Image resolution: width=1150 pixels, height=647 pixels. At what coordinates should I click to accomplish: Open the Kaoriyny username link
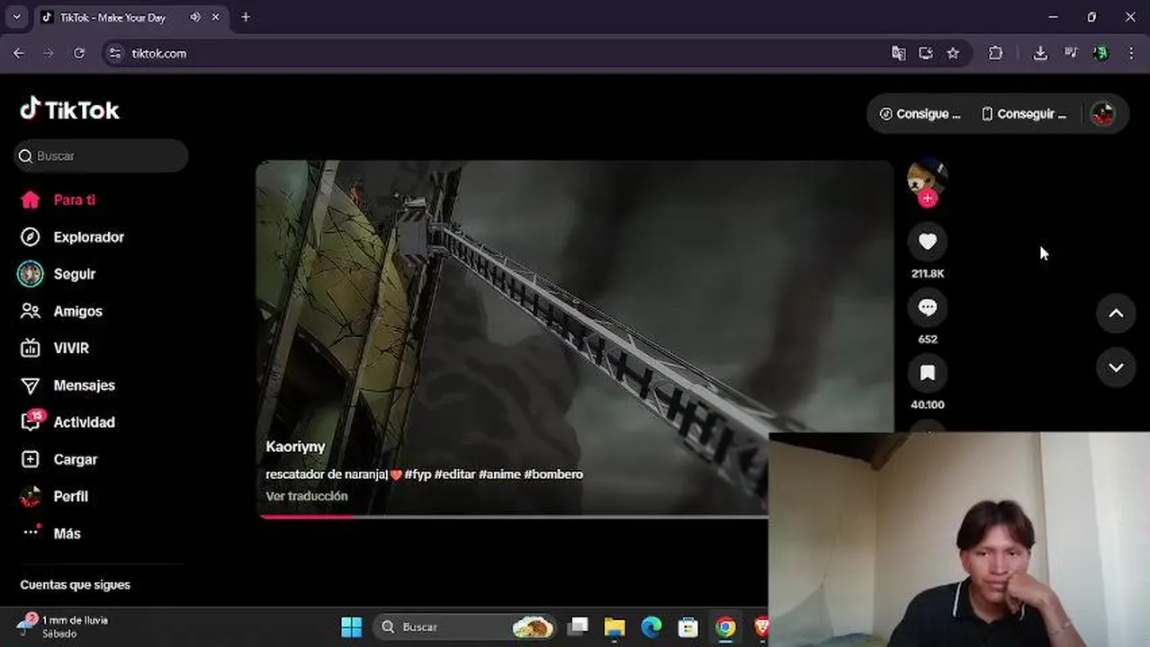(295, 447)
